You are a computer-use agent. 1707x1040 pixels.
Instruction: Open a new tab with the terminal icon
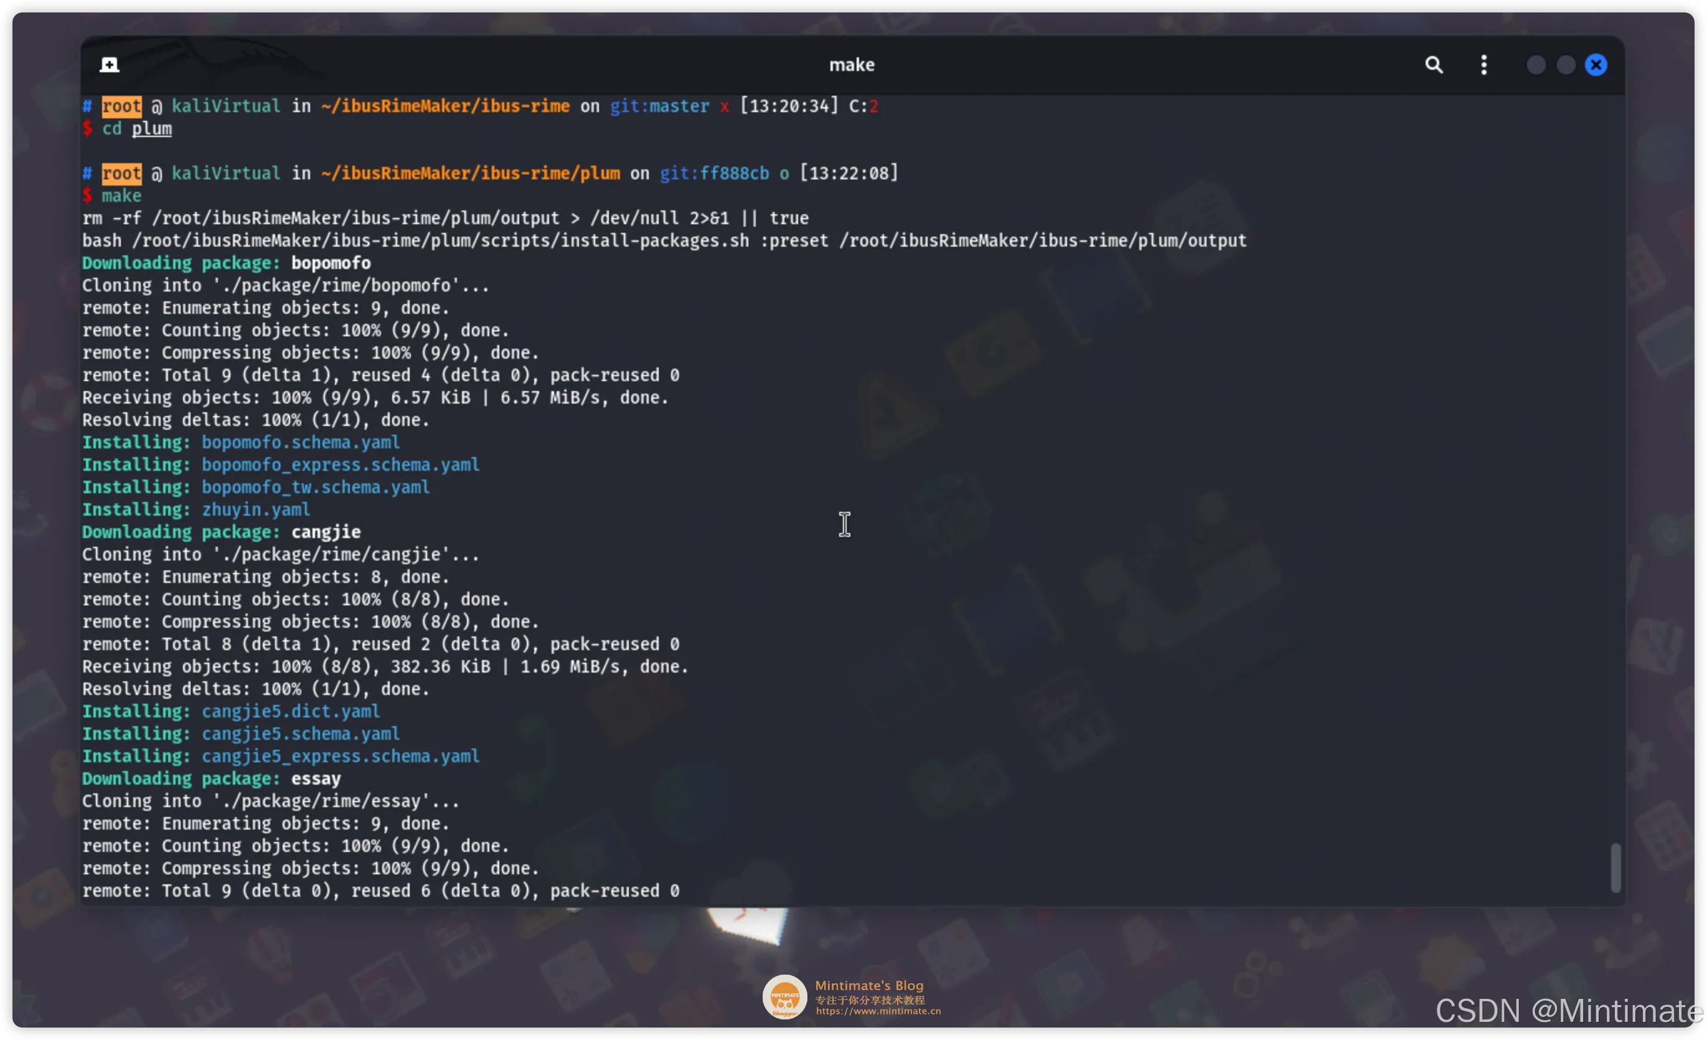110,64
